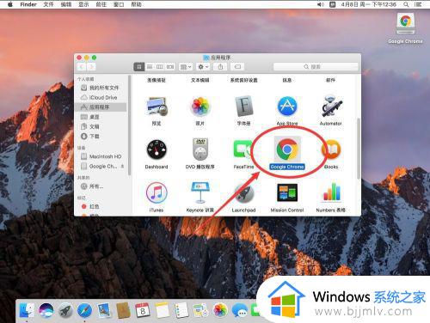Go back in Finder navigation
The height and width of the screenshot is (323, 430).
point(82,67)
